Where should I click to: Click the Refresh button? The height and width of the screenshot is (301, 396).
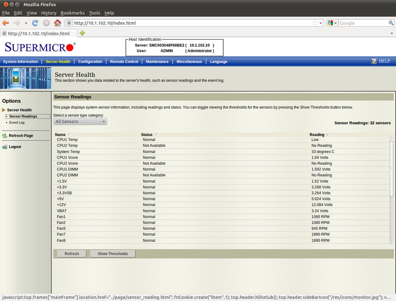click(x=72, y=254)
